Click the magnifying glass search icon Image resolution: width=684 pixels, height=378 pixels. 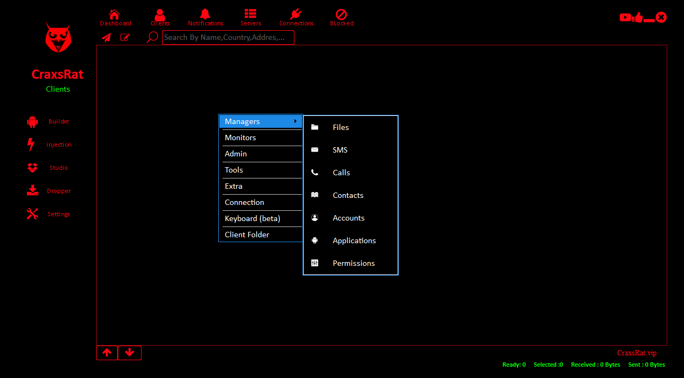152,37
